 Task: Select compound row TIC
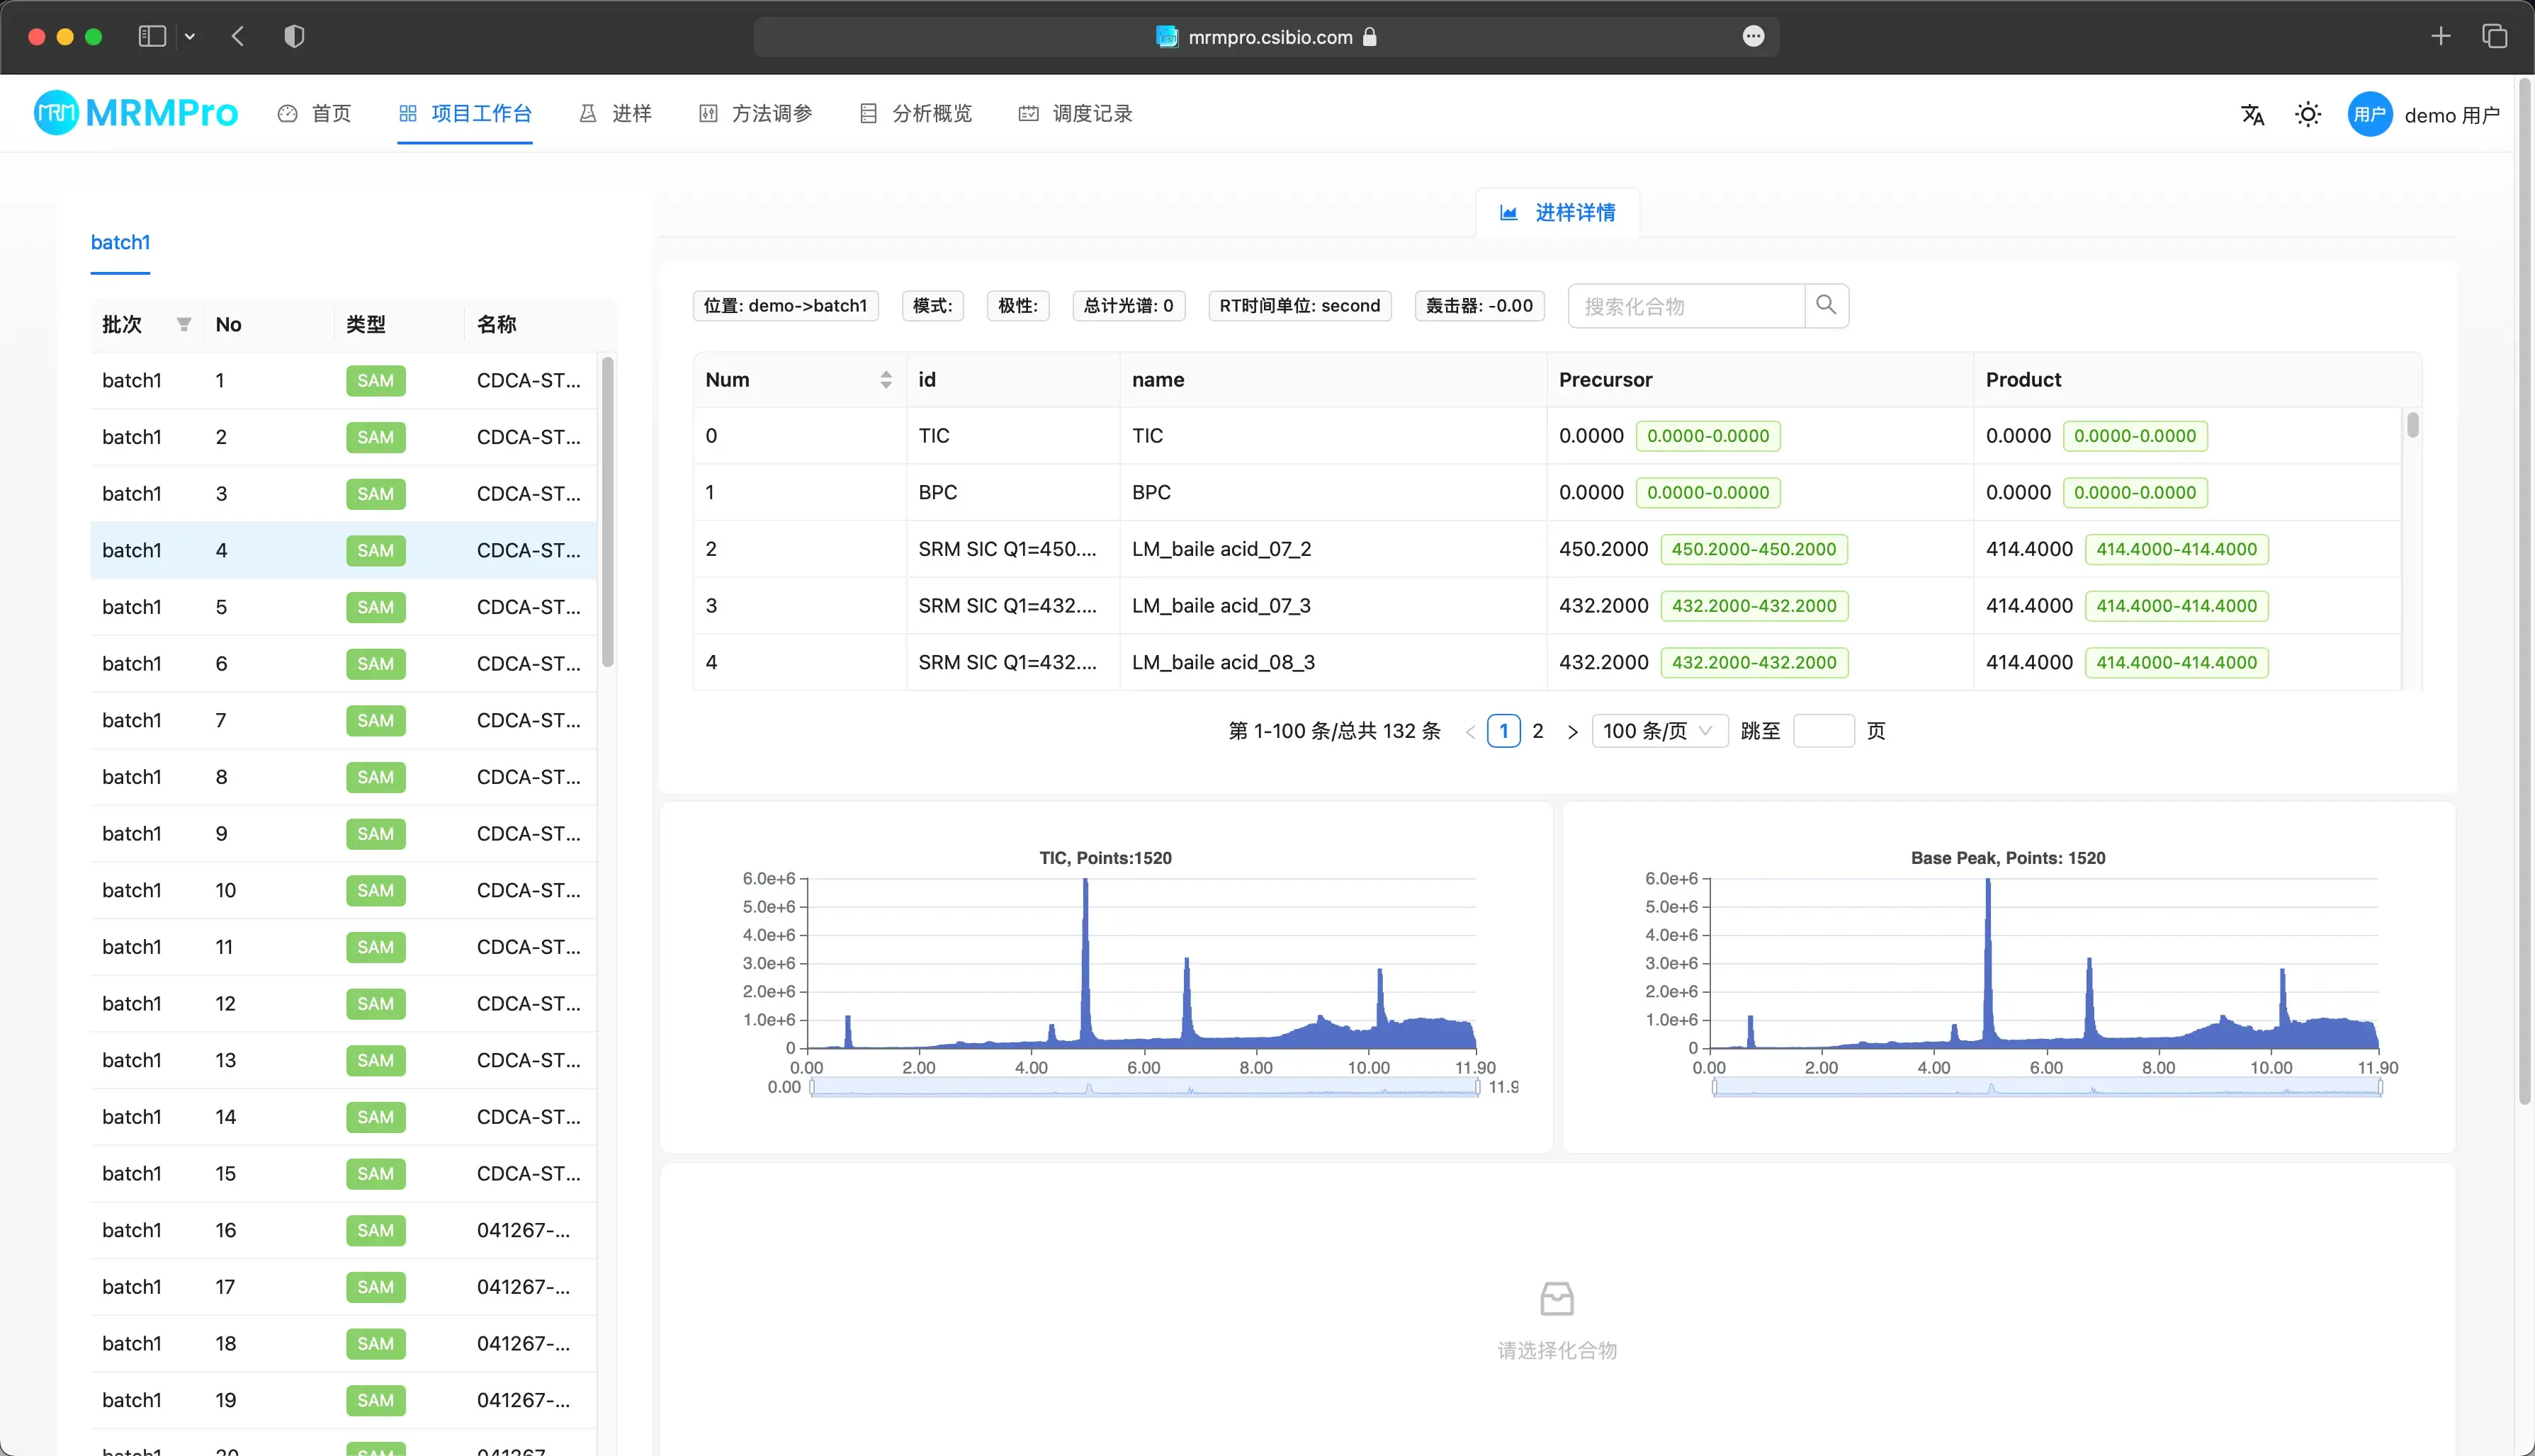[x=1547, y=436]
